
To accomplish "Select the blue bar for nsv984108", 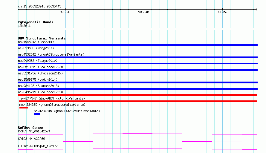I will [x=137, y=89].
